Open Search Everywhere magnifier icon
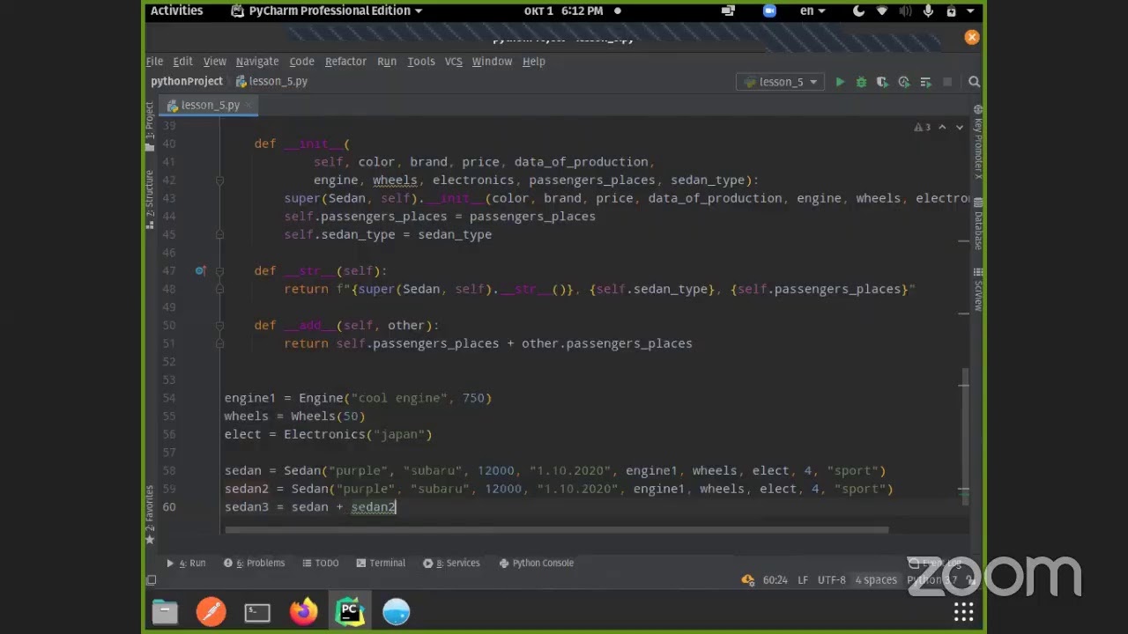The image size is (1128, 634). (x=974, y=82)
